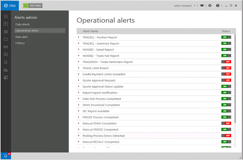Open the report layout sidebar icon
Image resolution: width=243 pixels, height=160 pixels.
click(x=6, y=78)
